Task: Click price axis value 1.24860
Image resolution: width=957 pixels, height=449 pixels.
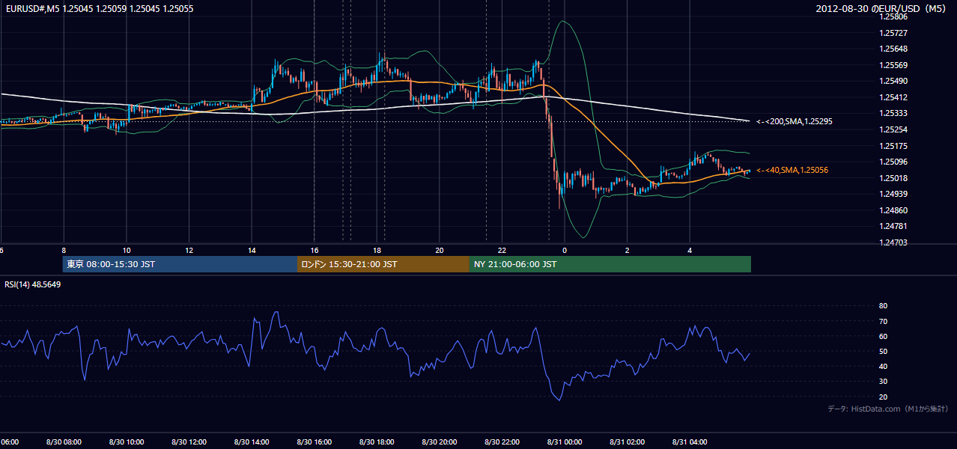Action: 893,210
